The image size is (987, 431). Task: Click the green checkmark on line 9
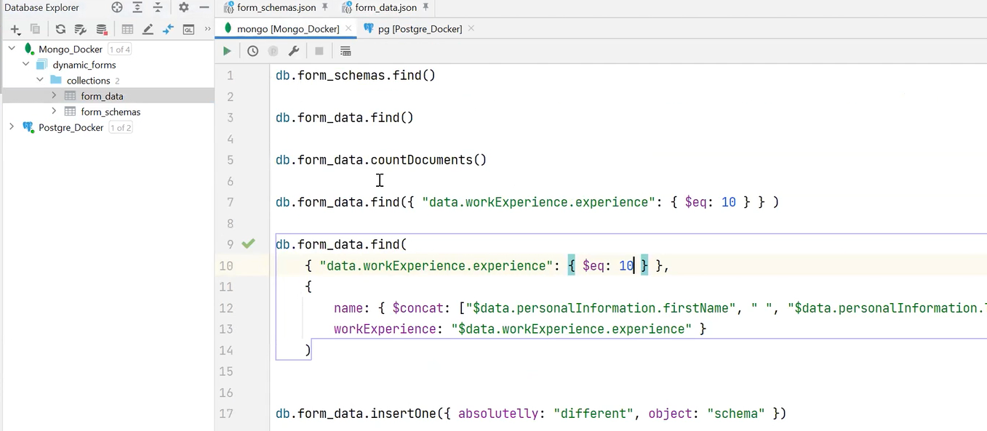[249, 243]
